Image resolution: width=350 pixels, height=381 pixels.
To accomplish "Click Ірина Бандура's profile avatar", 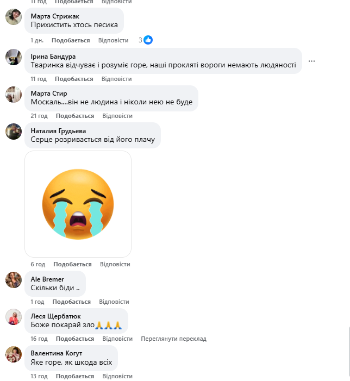I will coord(14,57).
